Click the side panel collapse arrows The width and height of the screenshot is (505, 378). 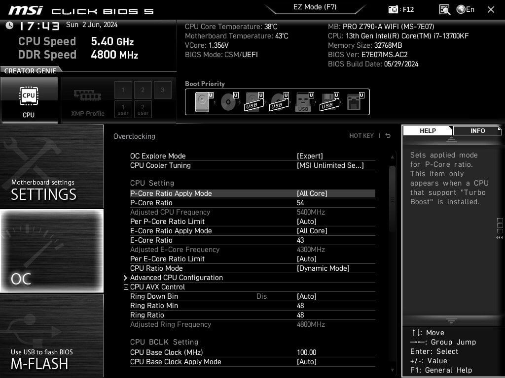(x=500, y=238)
